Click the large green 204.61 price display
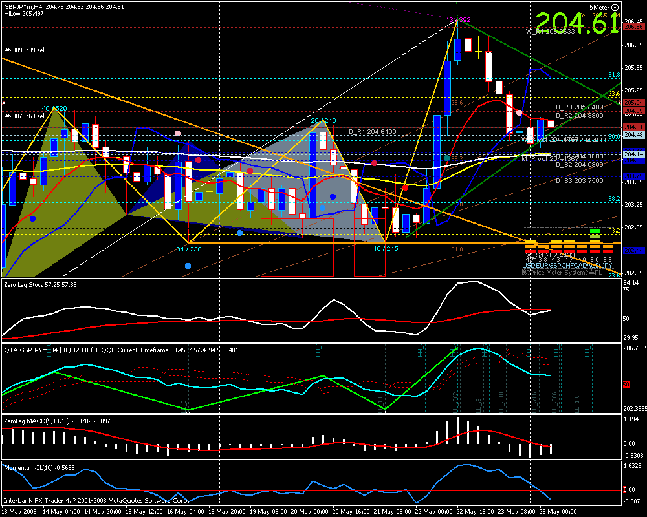 click(x=577, y=25)
